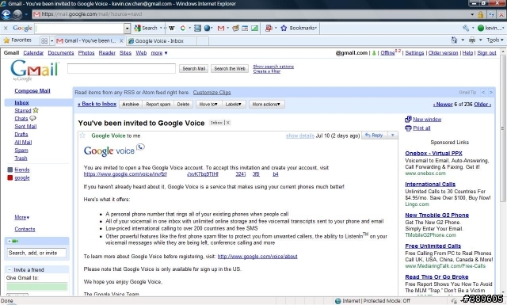Open the Quick Tabs dropdown arrow

tap(51, 40)
